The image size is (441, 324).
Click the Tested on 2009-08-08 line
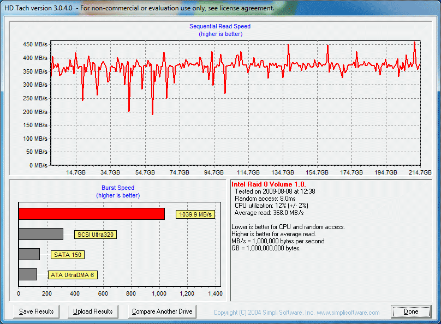pyautogui.click(x=275, y=191)
